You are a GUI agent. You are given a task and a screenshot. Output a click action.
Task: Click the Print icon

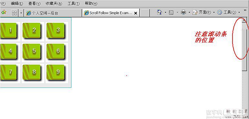[183, 12]
